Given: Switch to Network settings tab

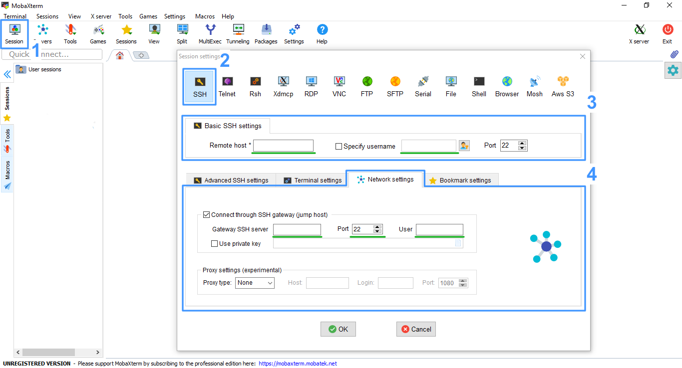Looking at the screenshot, I should point(385,180).
